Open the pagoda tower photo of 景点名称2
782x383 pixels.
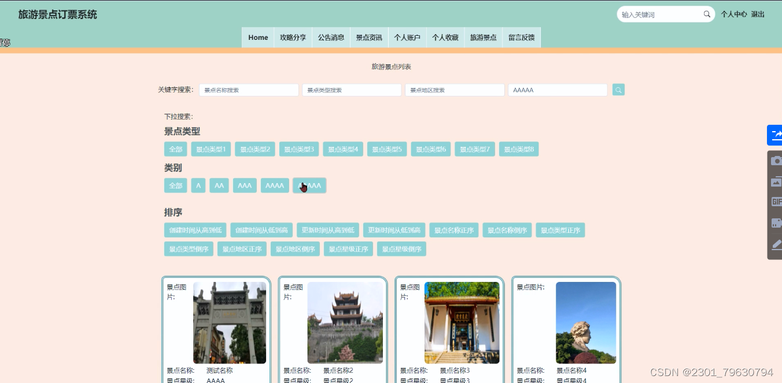pos(345,322)
